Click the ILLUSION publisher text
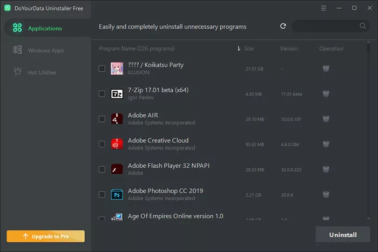 pyautogui.click(x=138, y=72)
